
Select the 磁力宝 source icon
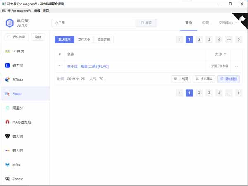[7, 65]
